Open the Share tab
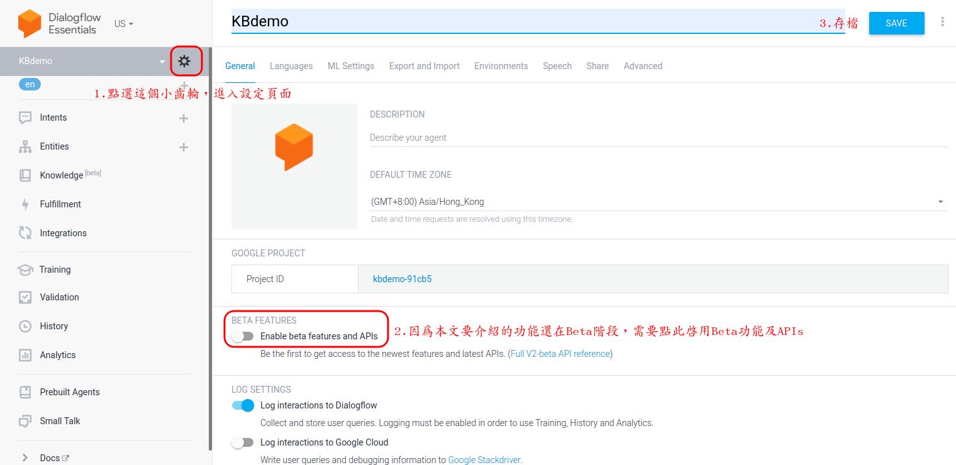This screenshot has width=956, height=465. click(x=597, y=66)
